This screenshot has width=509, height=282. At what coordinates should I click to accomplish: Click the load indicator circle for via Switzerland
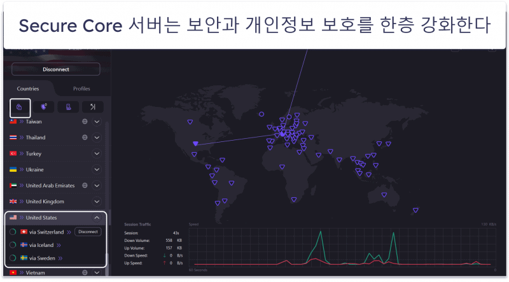(x=13, y=232)
